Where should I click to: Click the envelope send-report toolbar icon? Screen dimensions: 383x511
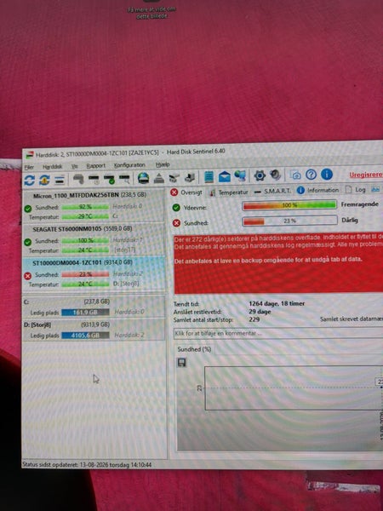(x=225, y=177)
